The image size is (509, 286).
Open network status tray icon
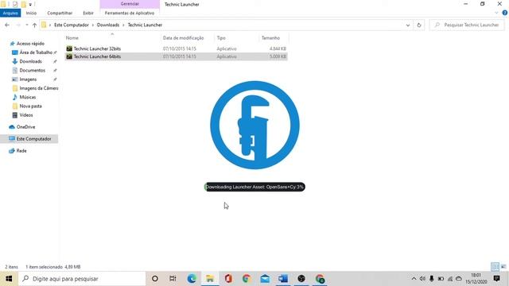(x=449, y=279)
